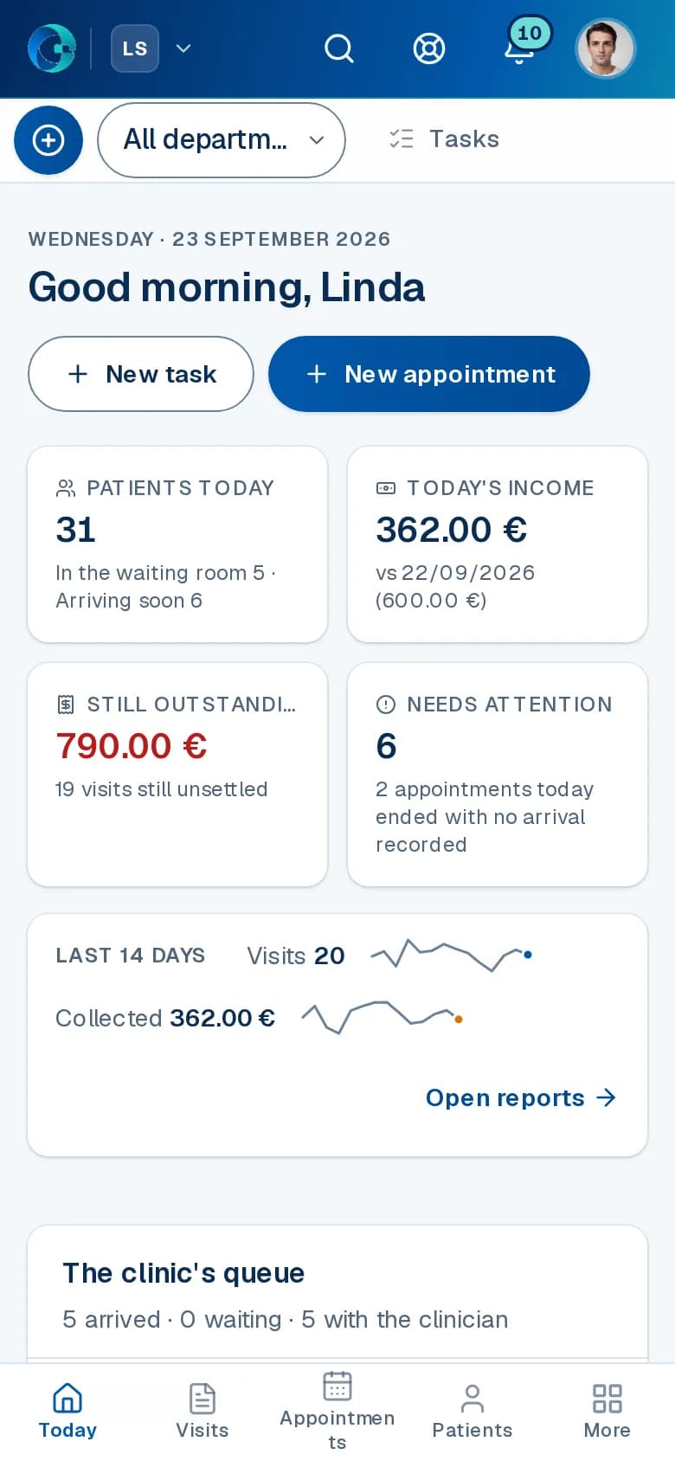This screenshot has width=675, height=1461.
Task: Open the Still Outstanding 790.00 € card
Action: [177, 775]
